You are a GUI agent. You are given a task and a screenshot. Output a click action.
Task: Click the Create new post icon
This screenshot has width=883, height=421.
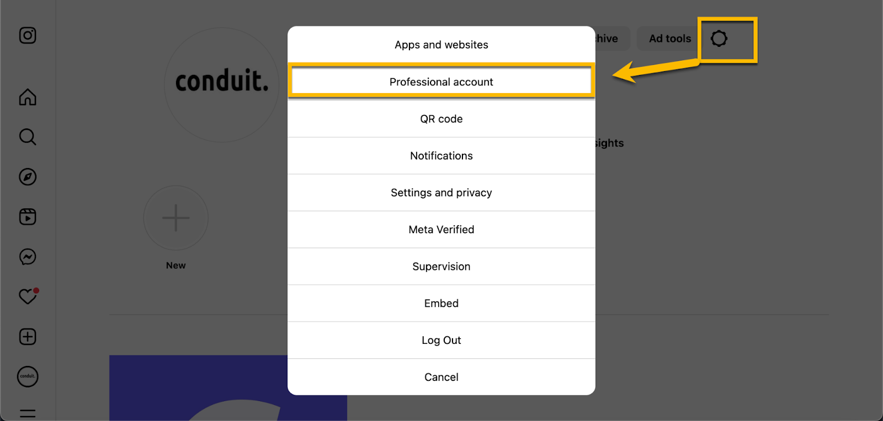[28, 337]
